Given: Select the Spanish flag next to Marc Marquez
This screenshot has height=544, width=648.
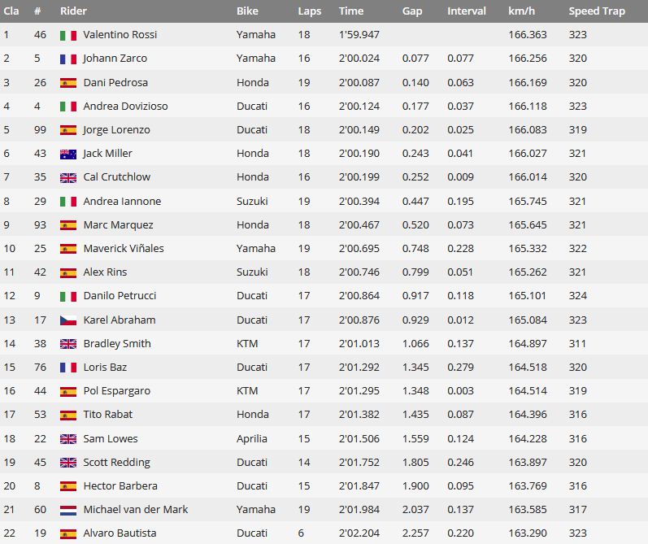Looking at the screenshot, I should pos(68,226).
